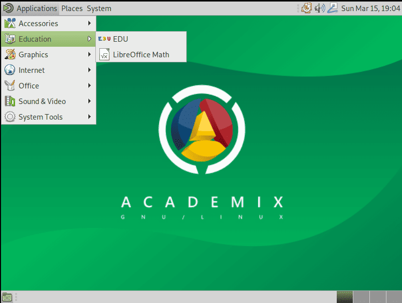Click the show desktop icon in bottom panel
This screenshot has width=402, height=303.
(7, 297)
